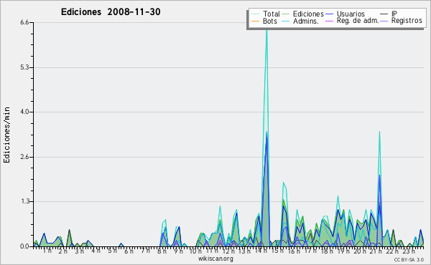Viewport: 431px width, 265px height.
Task: Click the Bots orange legend line
Action: (x=255, y=21)
